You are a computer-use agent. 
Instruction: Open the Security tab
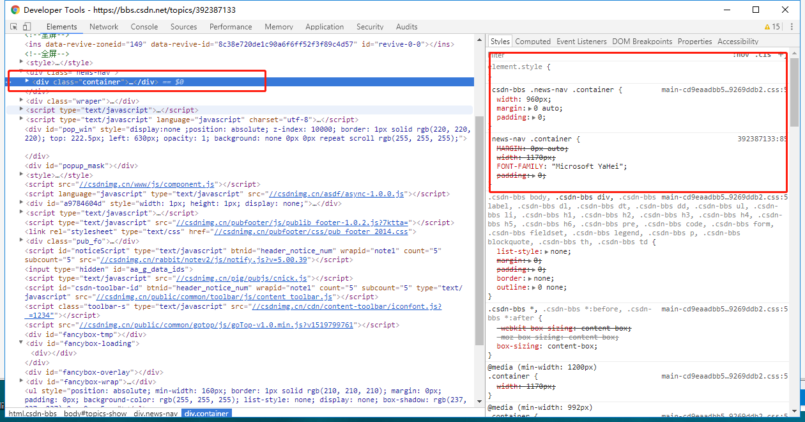(370, 27)
